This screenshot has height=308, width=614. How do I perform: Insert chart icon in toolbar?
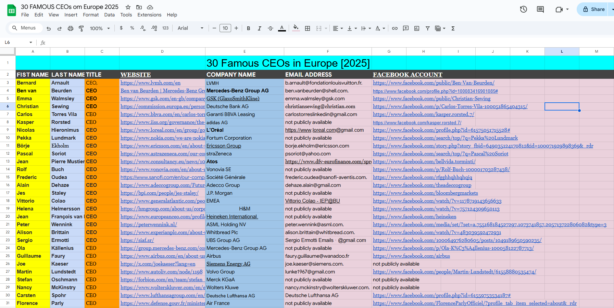pos(417,28)
